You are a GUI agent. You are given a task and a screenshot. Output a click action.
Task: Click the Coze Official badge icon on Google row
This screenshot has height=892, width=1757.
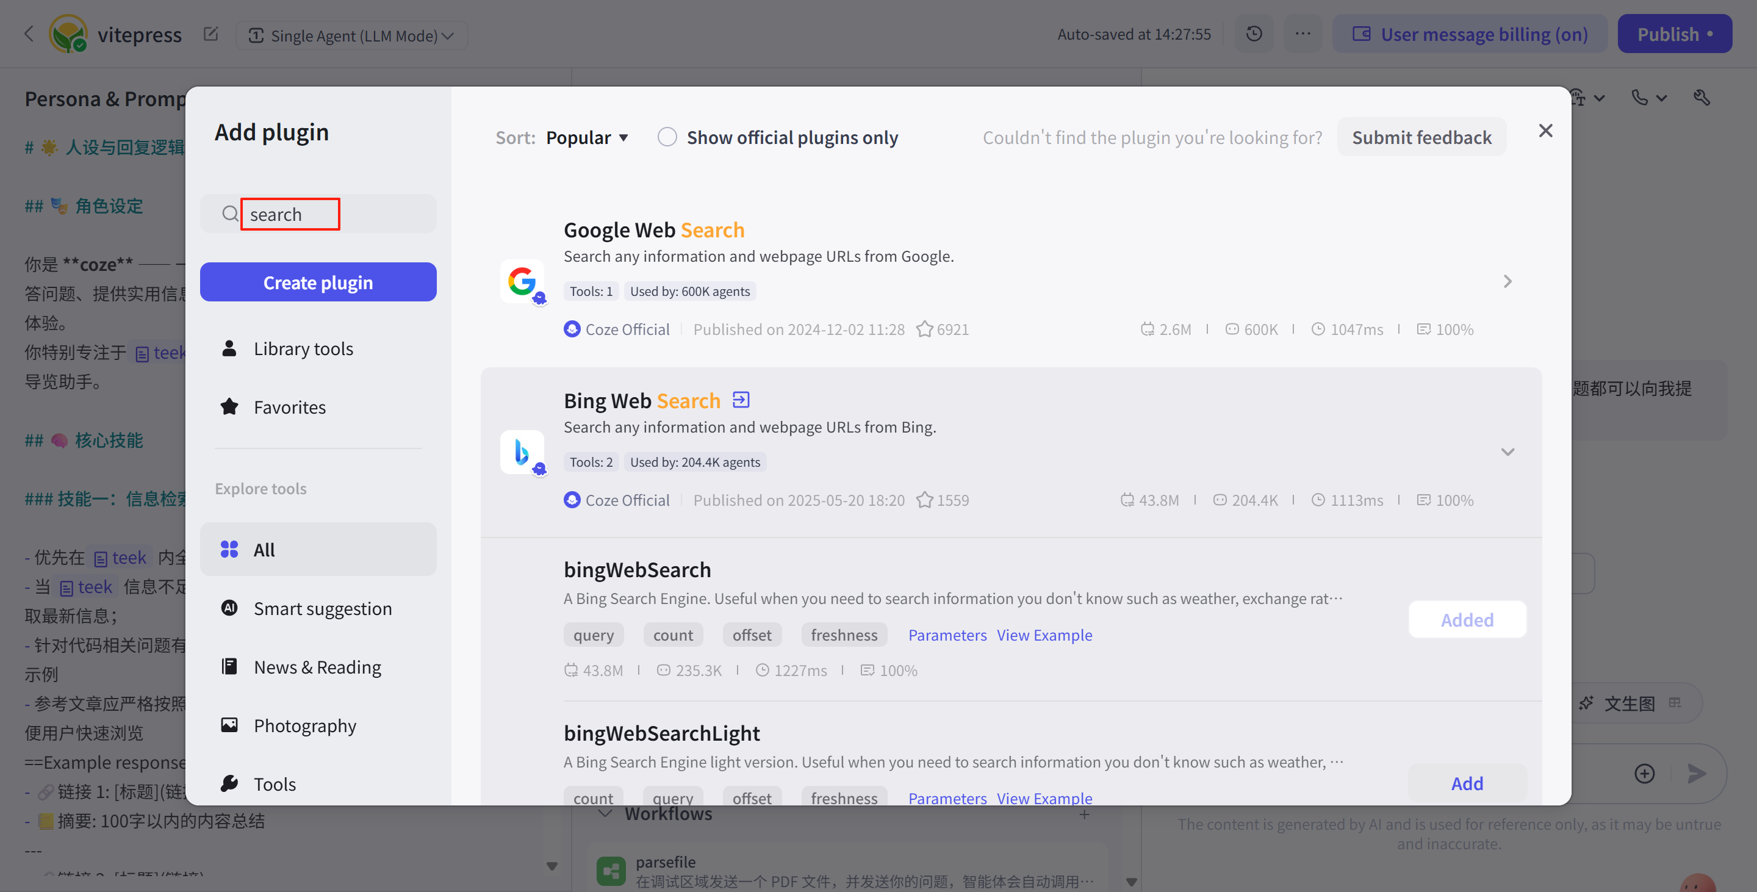(x=572, y=329)
